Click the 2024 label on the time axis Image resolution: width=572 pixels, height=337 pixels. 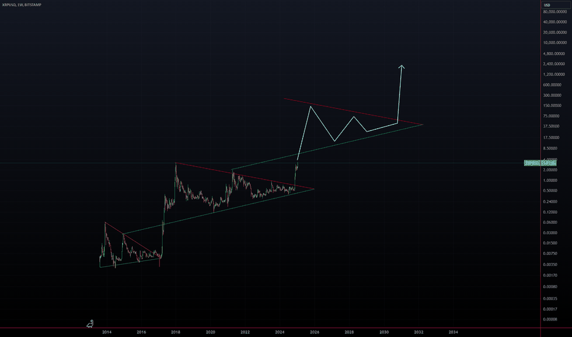click(x=280, y=332)
